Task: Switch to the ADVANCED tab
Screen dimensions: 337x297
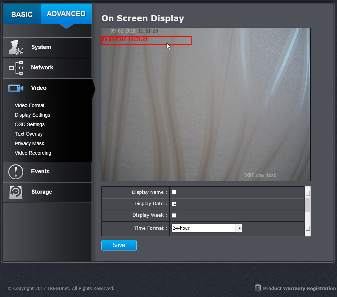Action: pos(66,14)
